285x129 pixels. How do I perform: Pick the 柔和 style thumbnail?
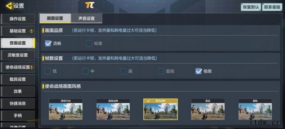tap(255, 109)
